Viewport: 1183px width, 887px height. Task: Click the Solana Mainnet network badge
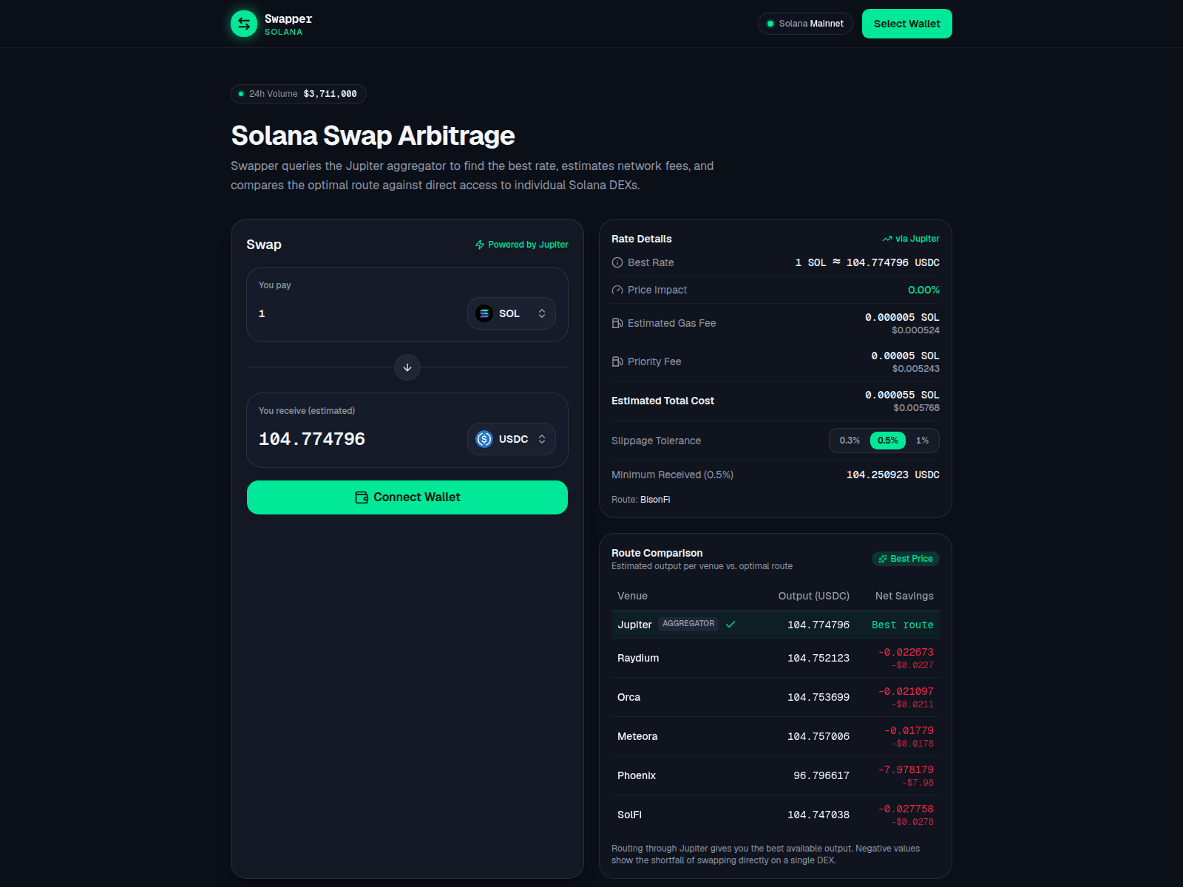click(x=805, y=24)
